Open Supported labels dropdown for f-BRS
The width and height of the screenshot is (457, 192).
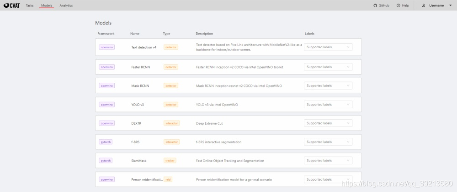coord(328,142)
